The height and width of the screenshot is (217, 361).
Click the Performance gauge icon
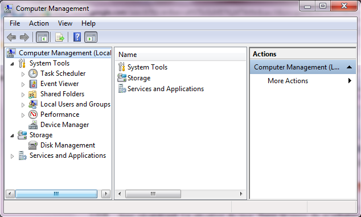(x=33, y=114)
